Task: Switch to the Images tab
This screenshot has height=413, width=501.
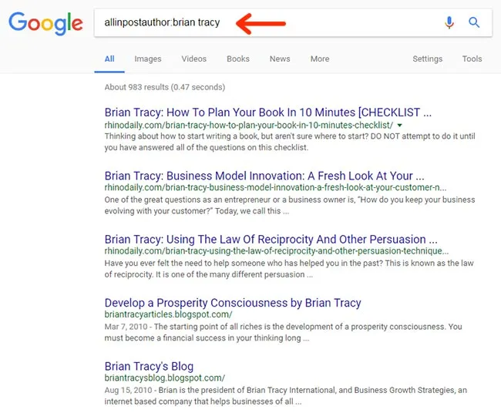Action: pyautogui.click(x=148, y=59)
